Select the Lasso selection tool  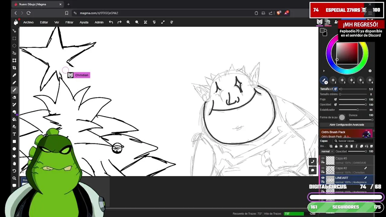[x=14, y=53]
